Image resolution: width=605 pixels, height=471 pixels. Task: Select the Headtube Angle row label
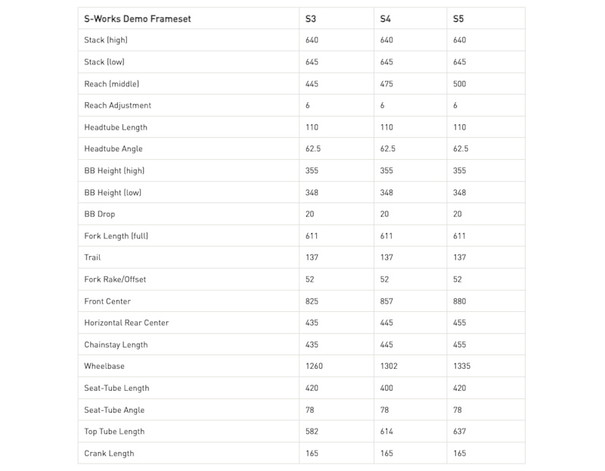point(113,149)
